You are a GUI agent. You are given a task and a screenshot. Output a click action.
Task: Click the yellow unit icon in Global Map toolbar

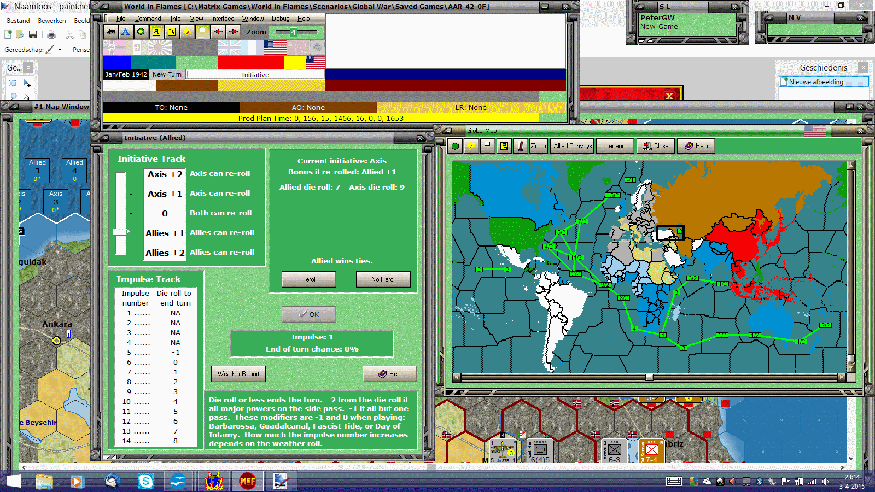(x=504, y=146)
